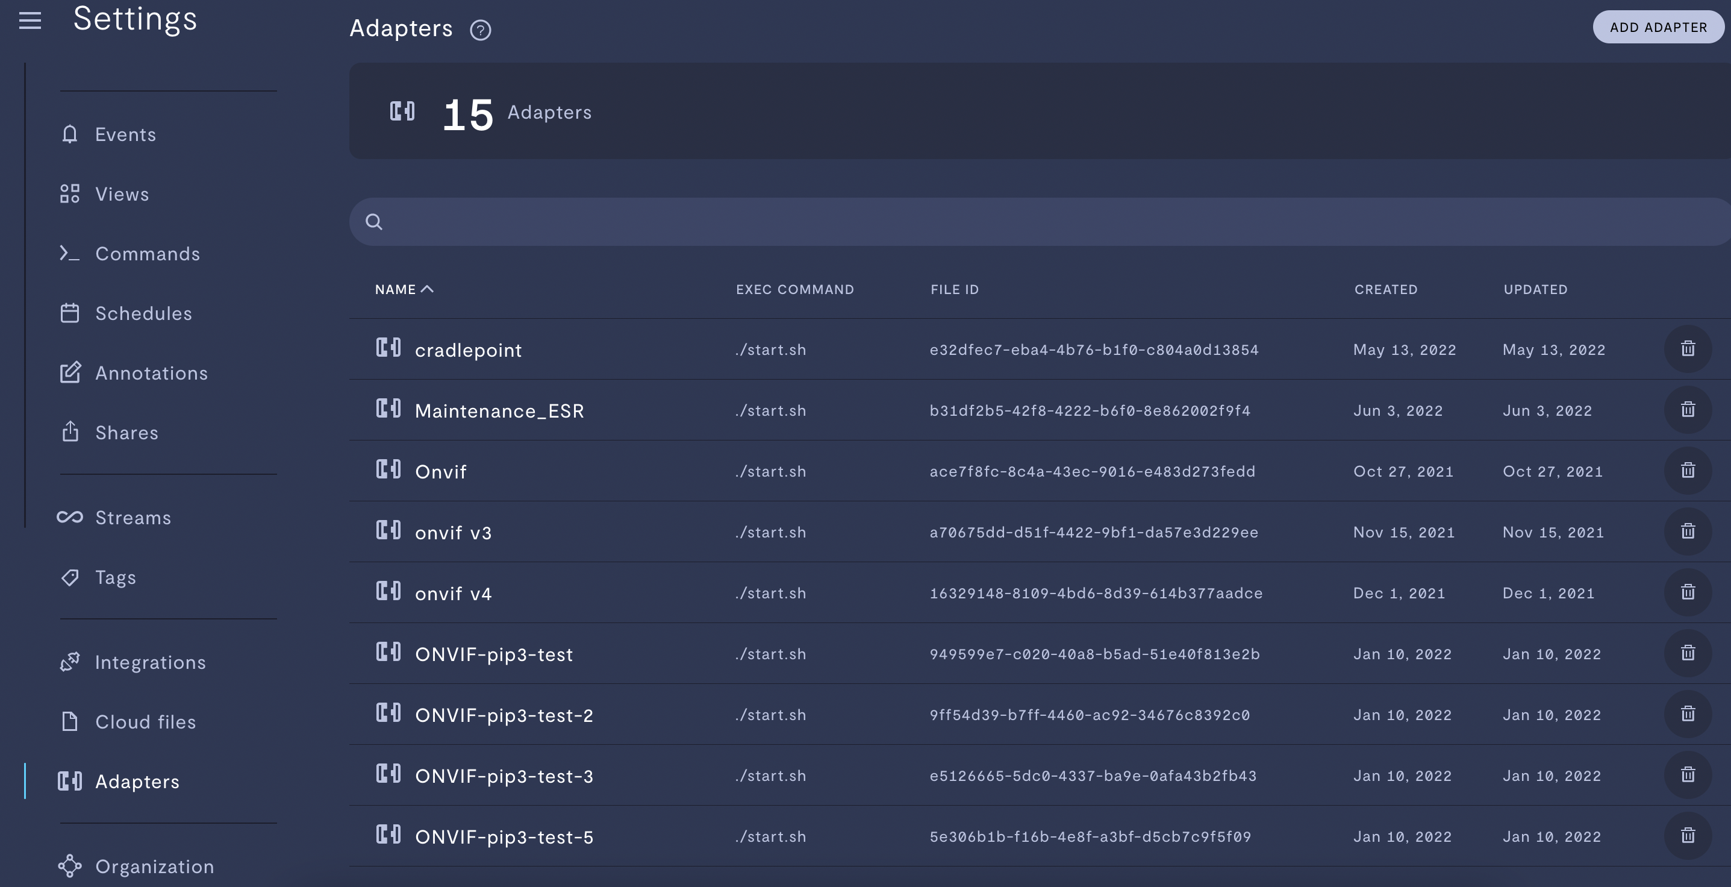This screenshot has width=1731, height=887.
Task: Sort table by CREATED column header
Action: pos(1385,290)
